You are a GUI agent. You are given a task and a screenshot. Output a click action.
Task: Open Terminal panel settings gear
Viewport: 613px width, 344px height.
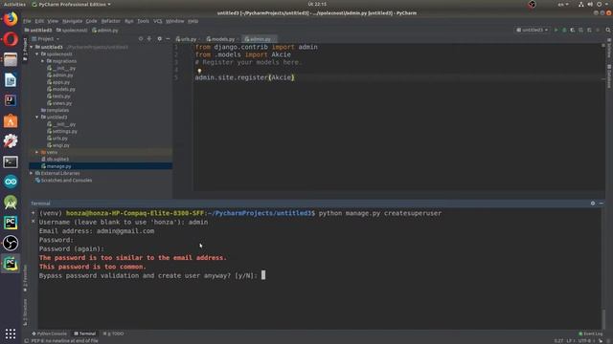pos(593,204)
